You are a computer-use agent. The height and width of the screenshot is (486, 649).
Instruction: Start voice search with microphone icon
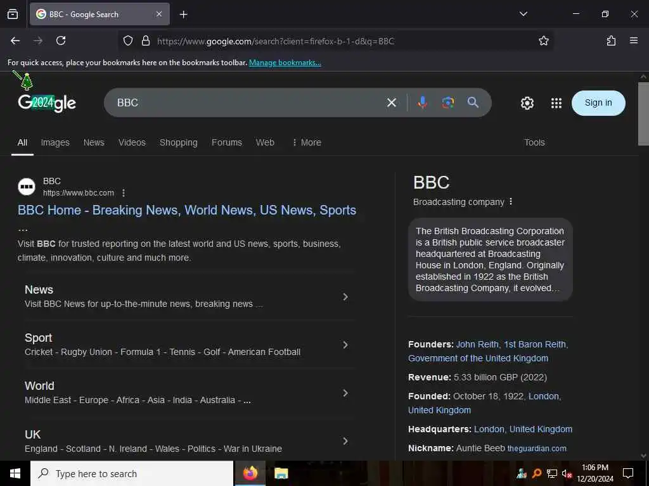pyautogui.click(x=422, y=103)
